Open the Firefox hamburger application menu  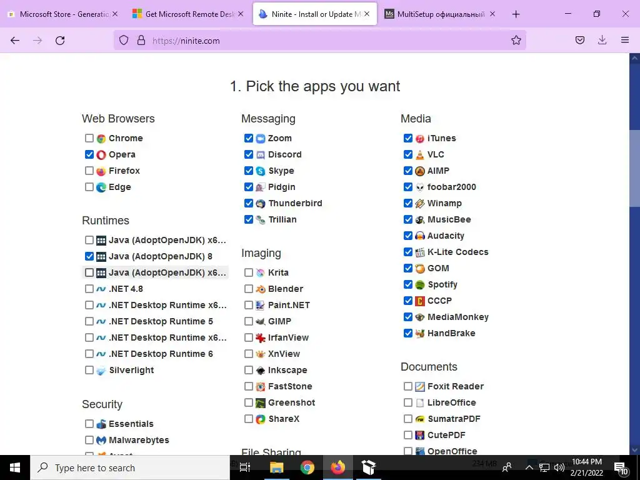click(x=625, y=40)
